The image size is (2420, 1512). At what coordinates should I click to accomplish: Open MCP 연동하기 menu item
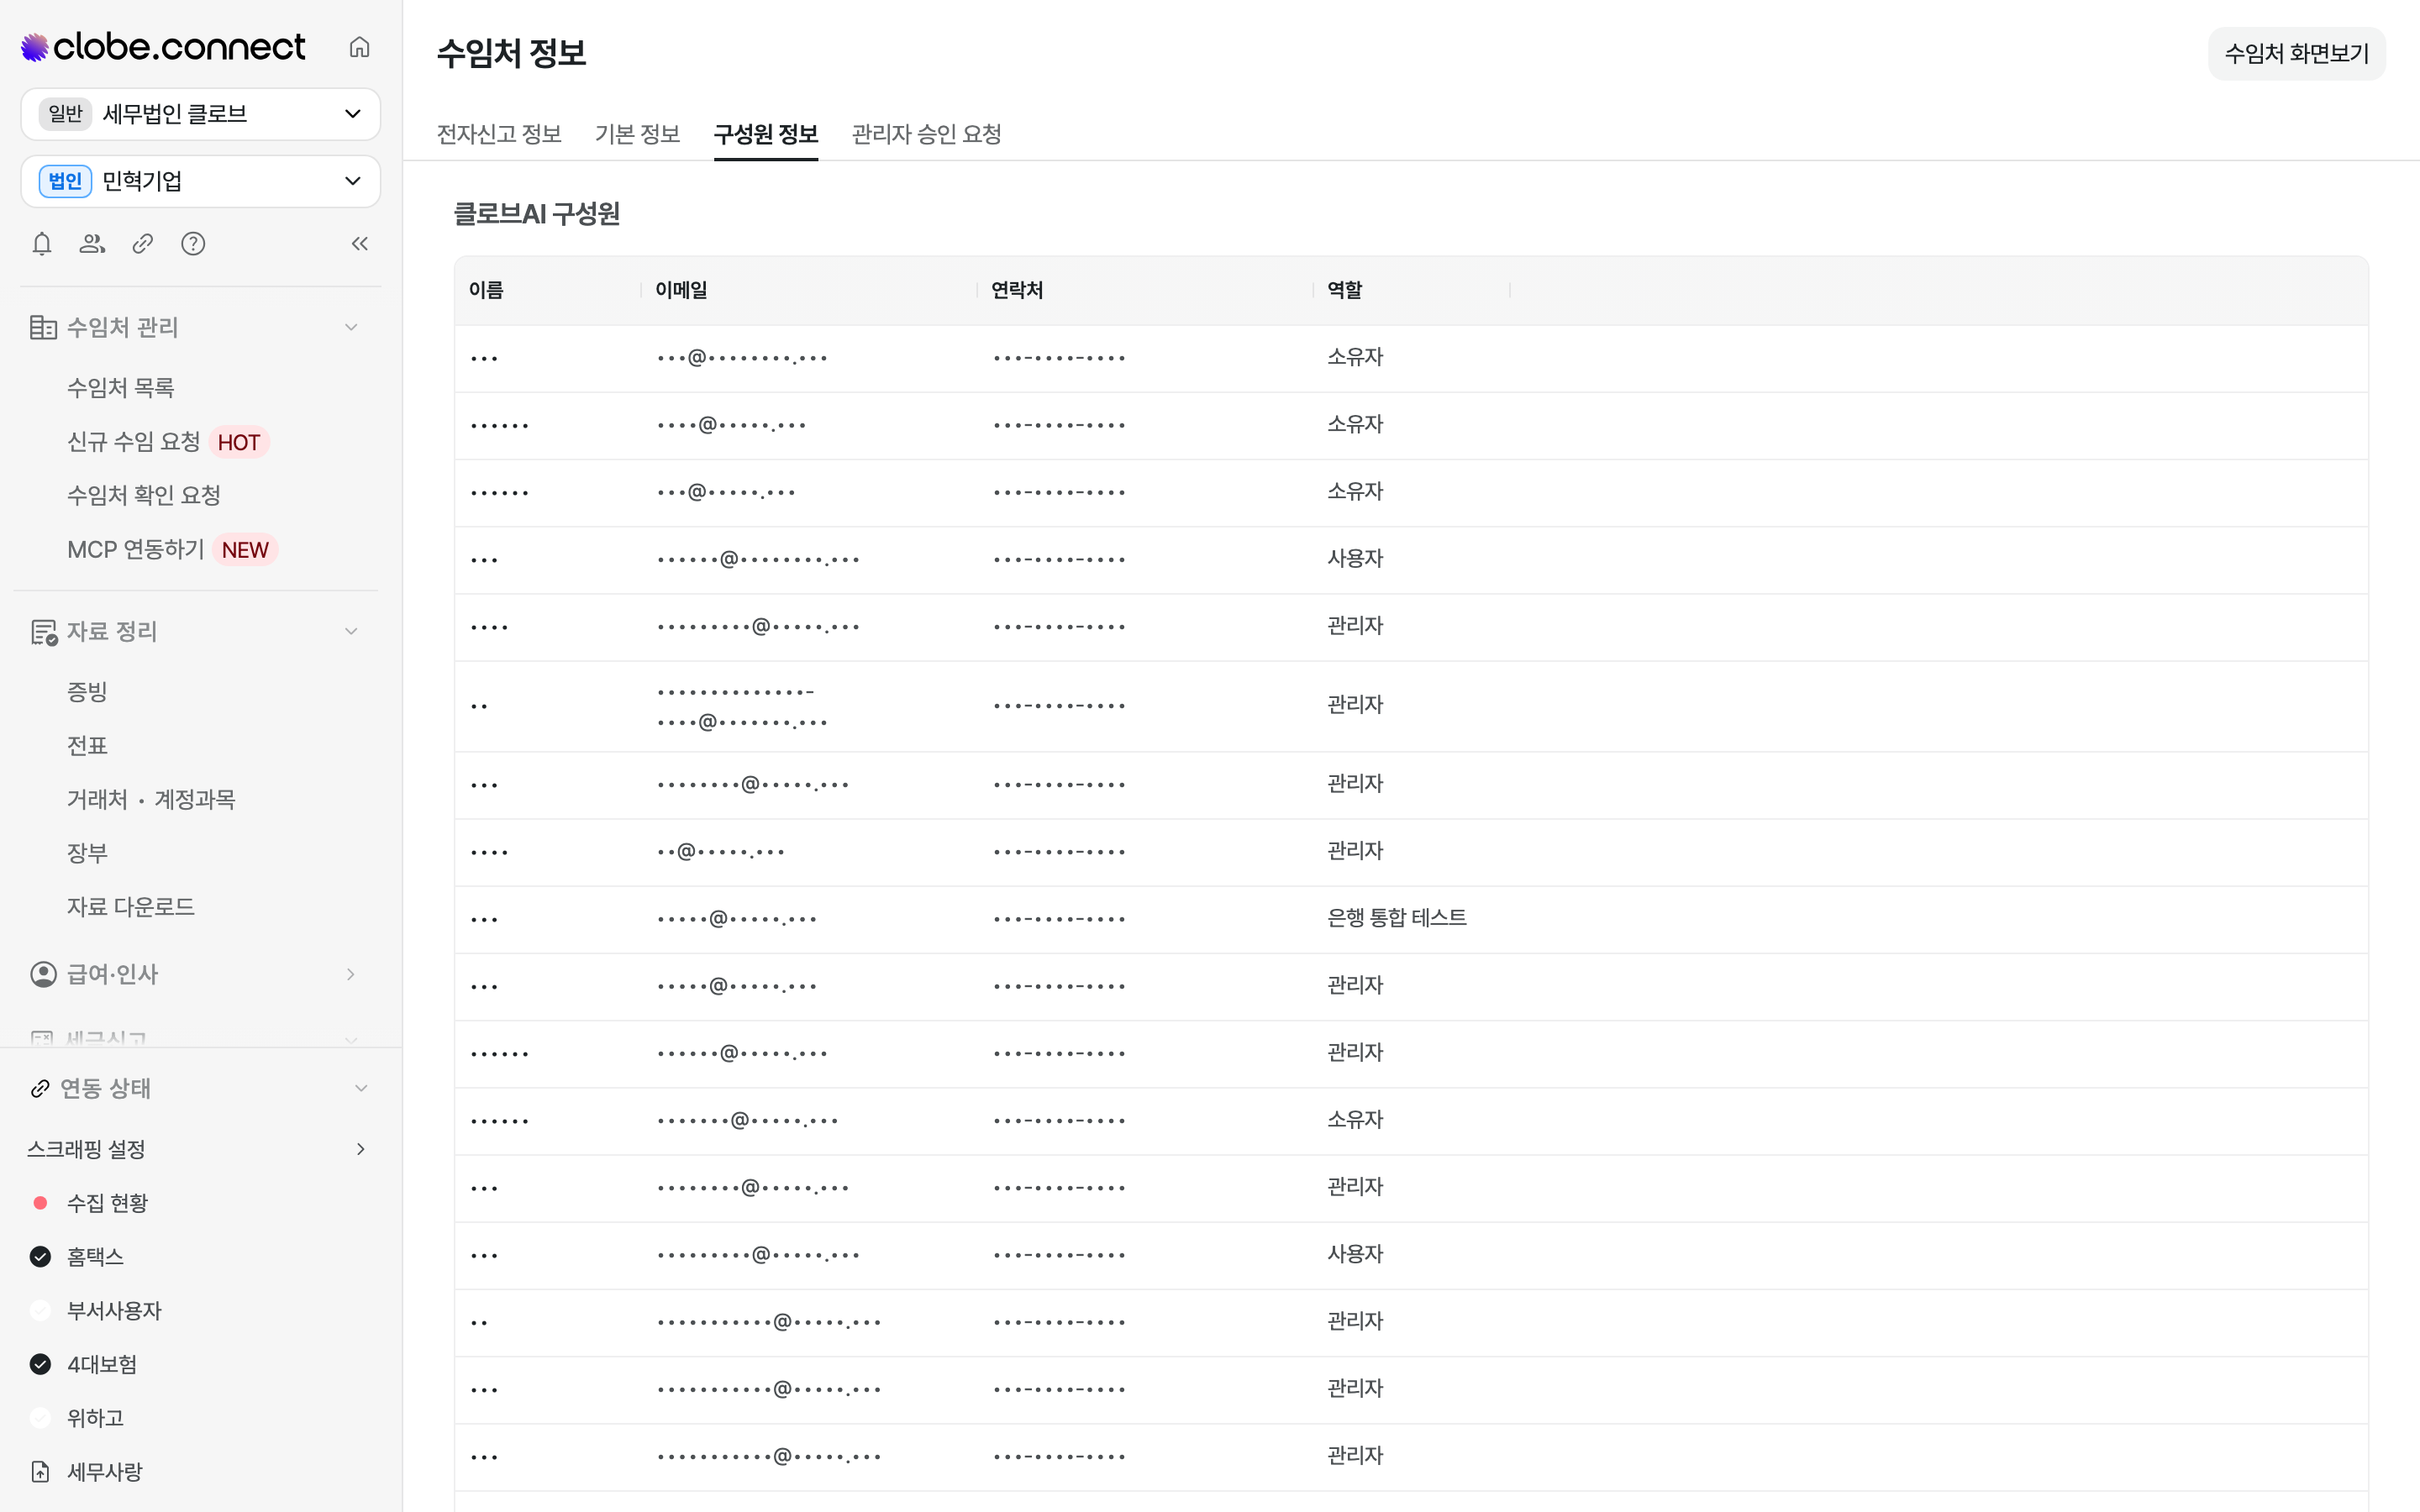(136, 549)
